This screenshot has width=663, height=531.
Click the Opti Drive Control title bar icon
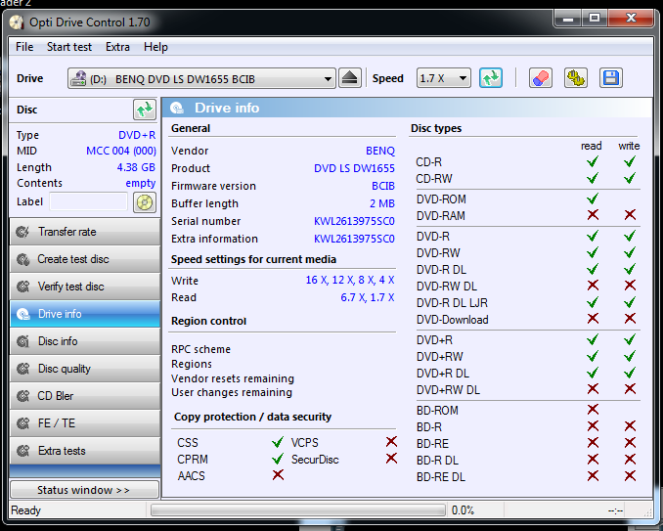pyautogui.click(x=17, y=22)
